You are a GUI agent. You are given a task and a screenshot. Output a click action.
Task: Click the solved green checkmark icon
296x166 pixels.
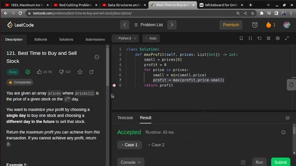28,72
